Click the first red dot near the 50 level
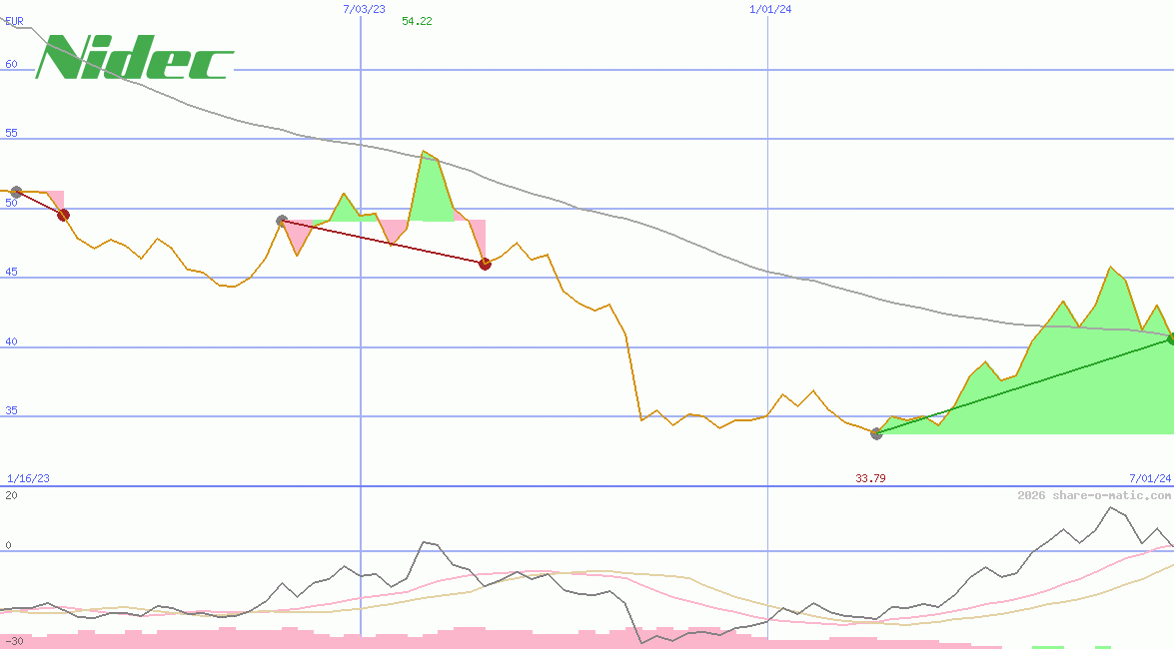 pyautogui.click(x=63, y=213)
